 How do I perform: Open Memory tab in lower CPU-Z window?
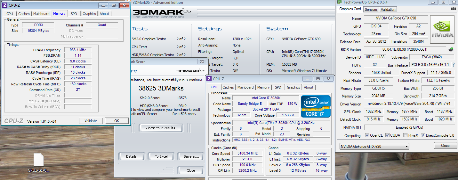point(263,87)
